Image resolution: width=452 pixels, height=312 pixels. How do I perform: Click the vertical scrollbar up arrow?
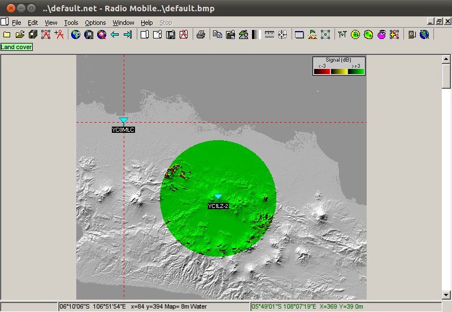tap(446, 60)
